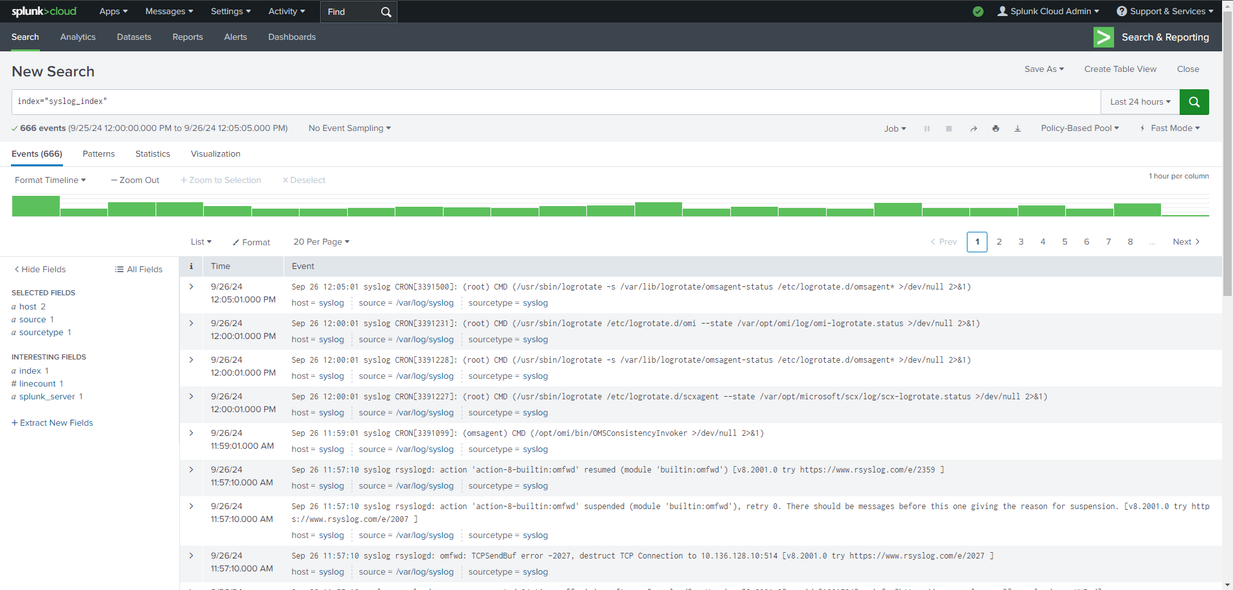1233x590 pixels.
Task: Go to Alerts nav item
Action: coord(235,37)
